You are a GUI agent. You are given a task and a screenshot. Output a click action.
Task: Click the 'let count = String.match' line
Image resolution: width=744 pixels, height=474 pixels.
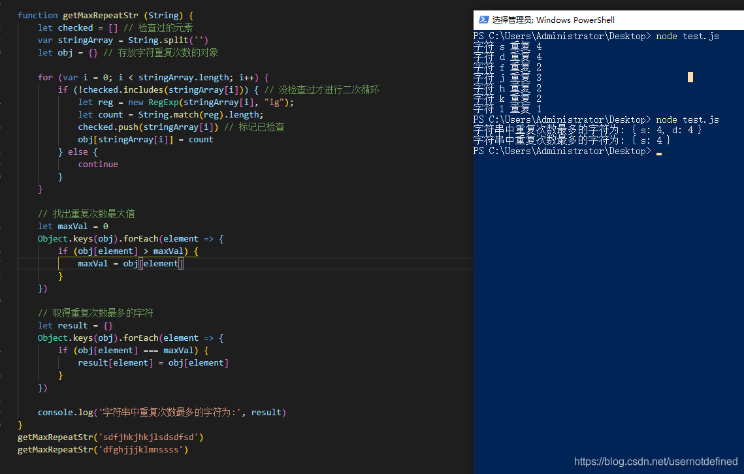coord(171,114)
